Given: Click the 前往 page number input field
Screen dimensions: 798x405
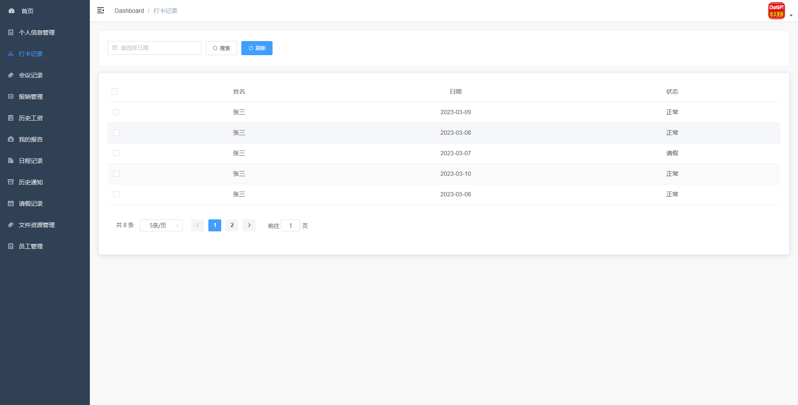Looking at the screenshot, I should click(291, 225).
